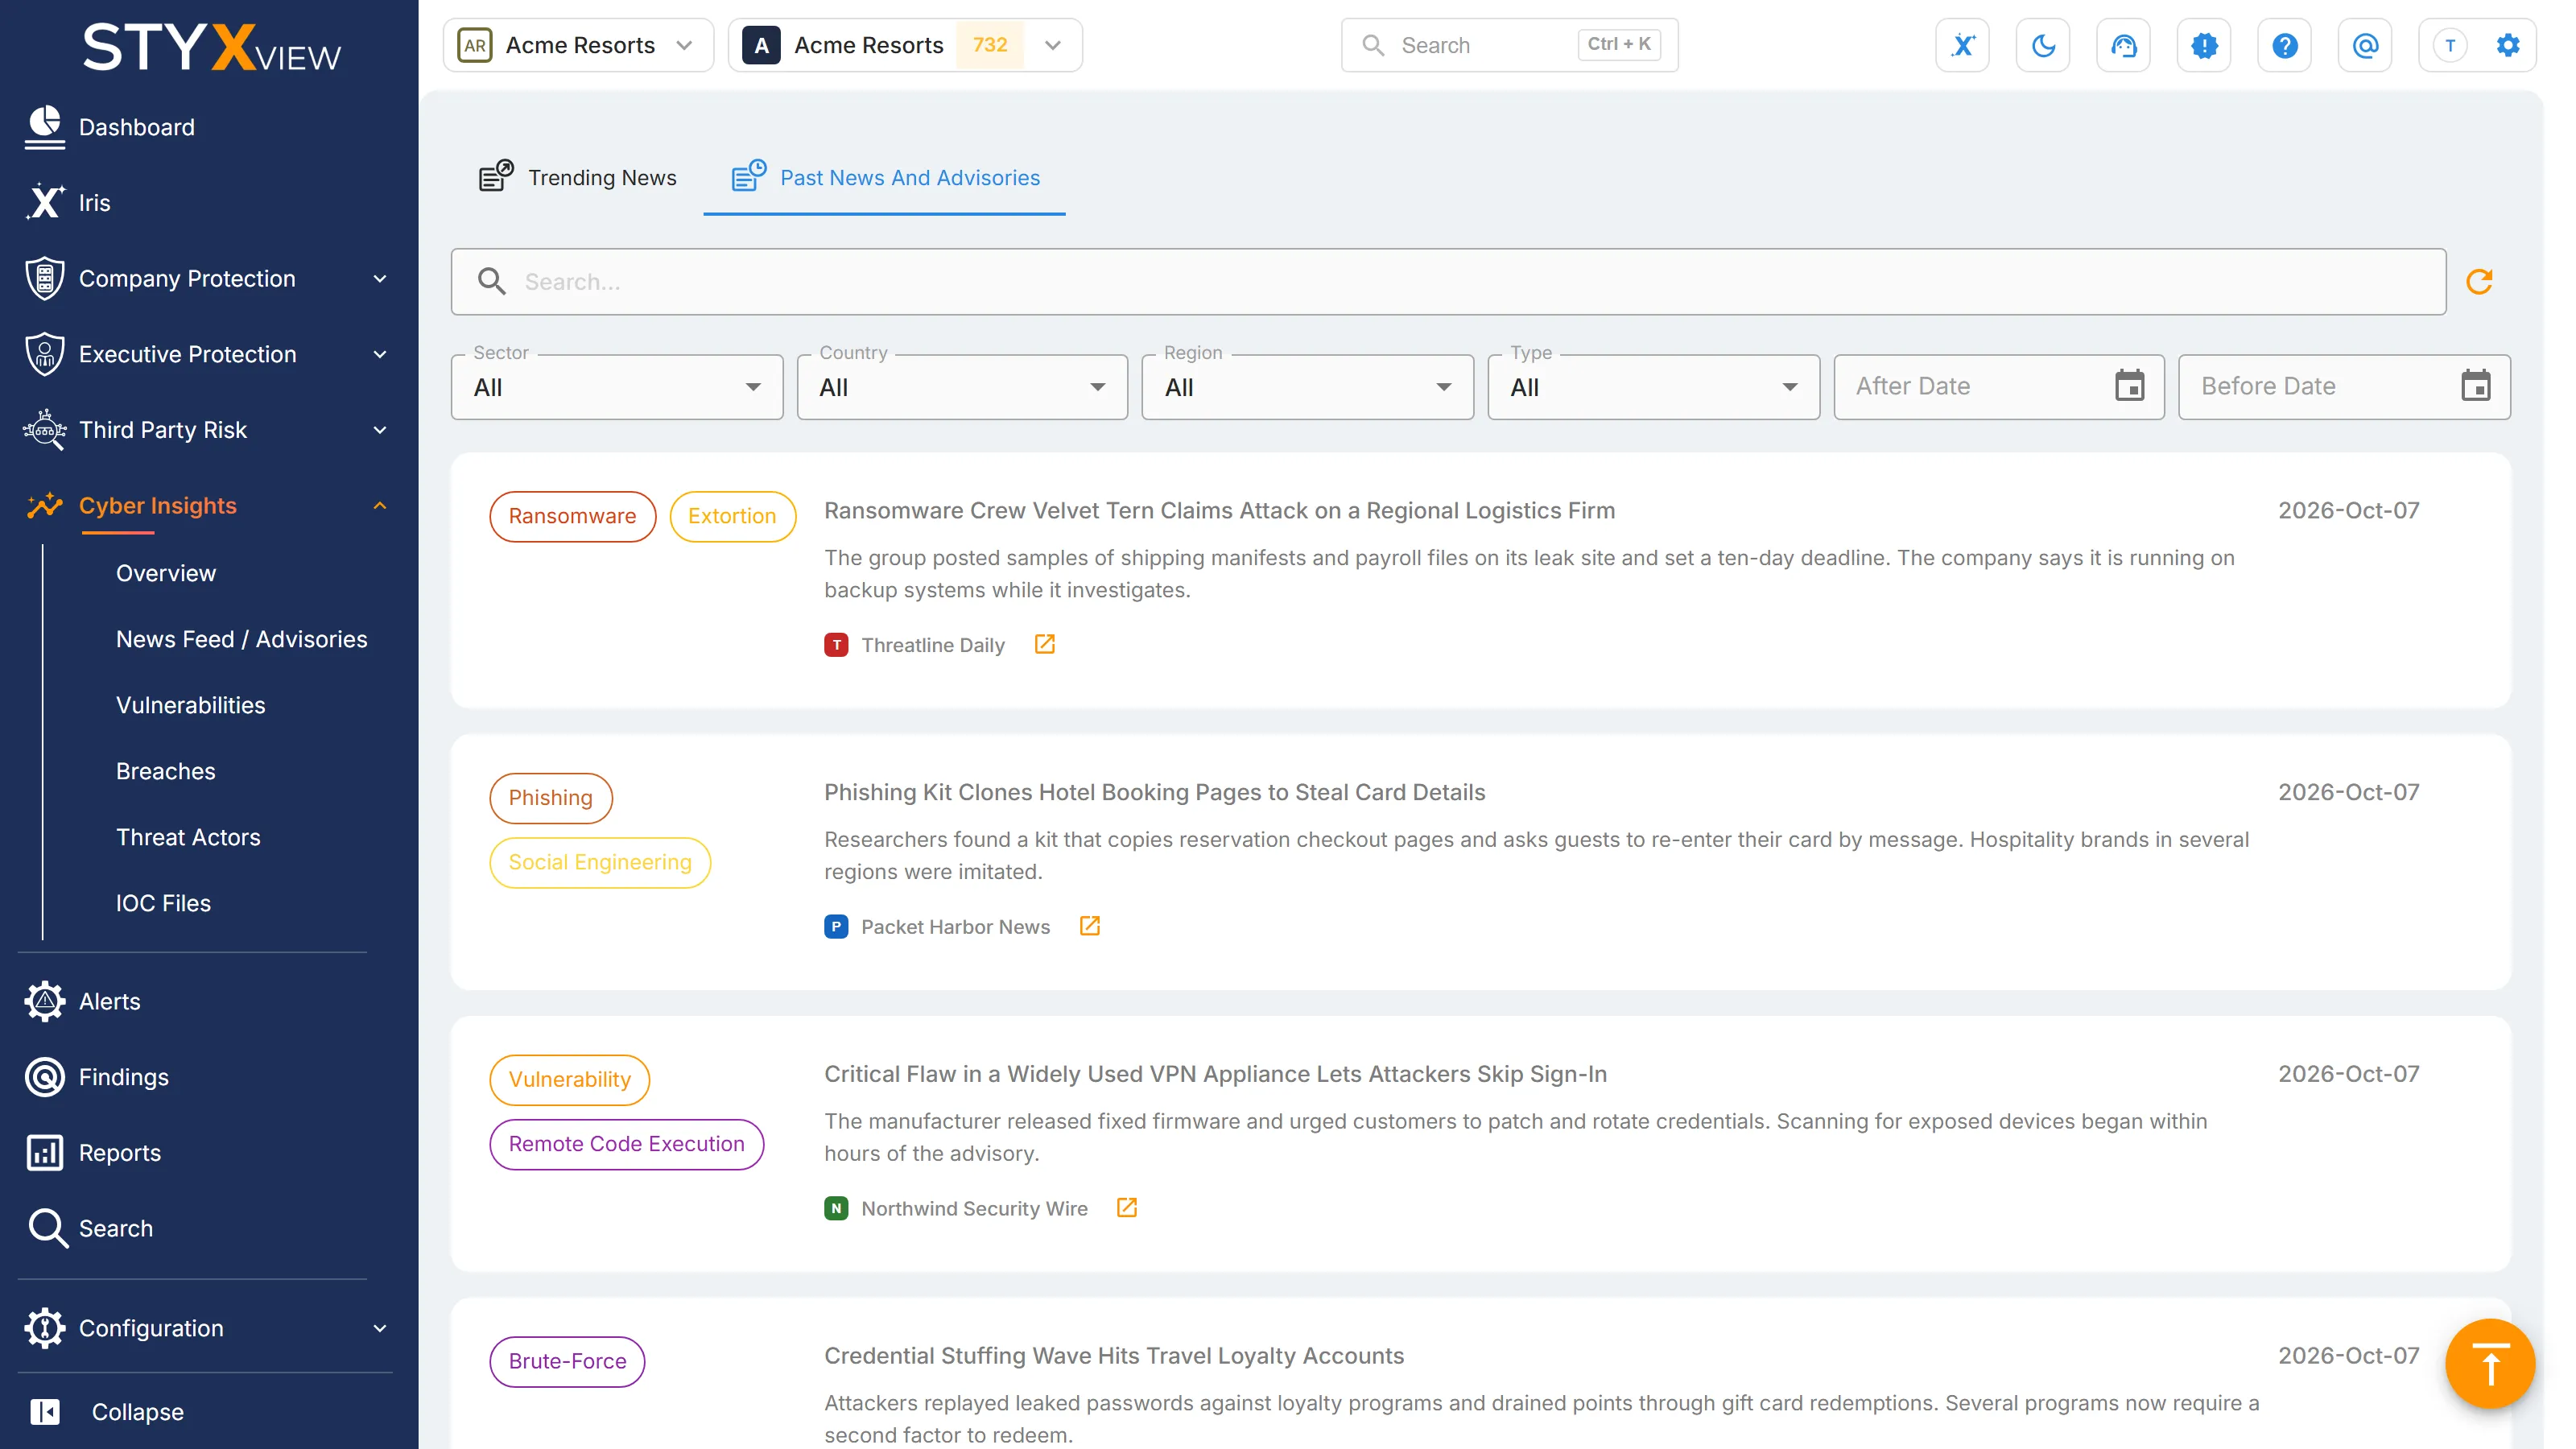Screen dimensions: 2576x1449
Task: Open Threat Actors submenu item
Action: pyautogui.click(x=188, y=837)
